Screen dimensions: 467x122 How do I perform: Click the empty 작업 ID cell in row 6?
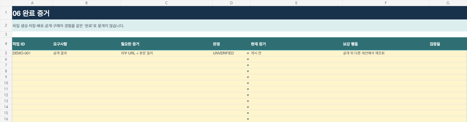32,59
